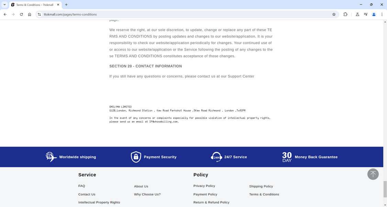Click the address bar URL
Image resolution: width=387 pixels, height=207 pixels.
click(x=70, y=14)
